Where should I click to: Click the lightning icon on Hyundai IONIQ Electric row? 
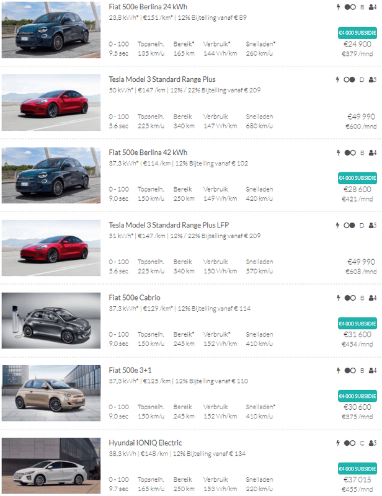[338, 443]
